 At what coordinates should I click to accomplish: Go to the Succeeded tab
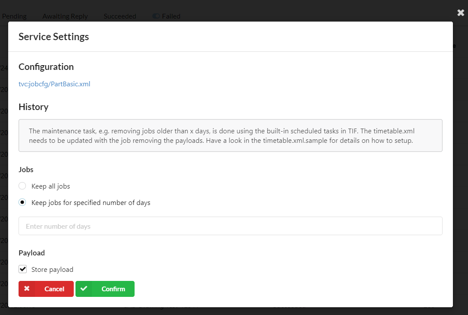tap(120, 16)
